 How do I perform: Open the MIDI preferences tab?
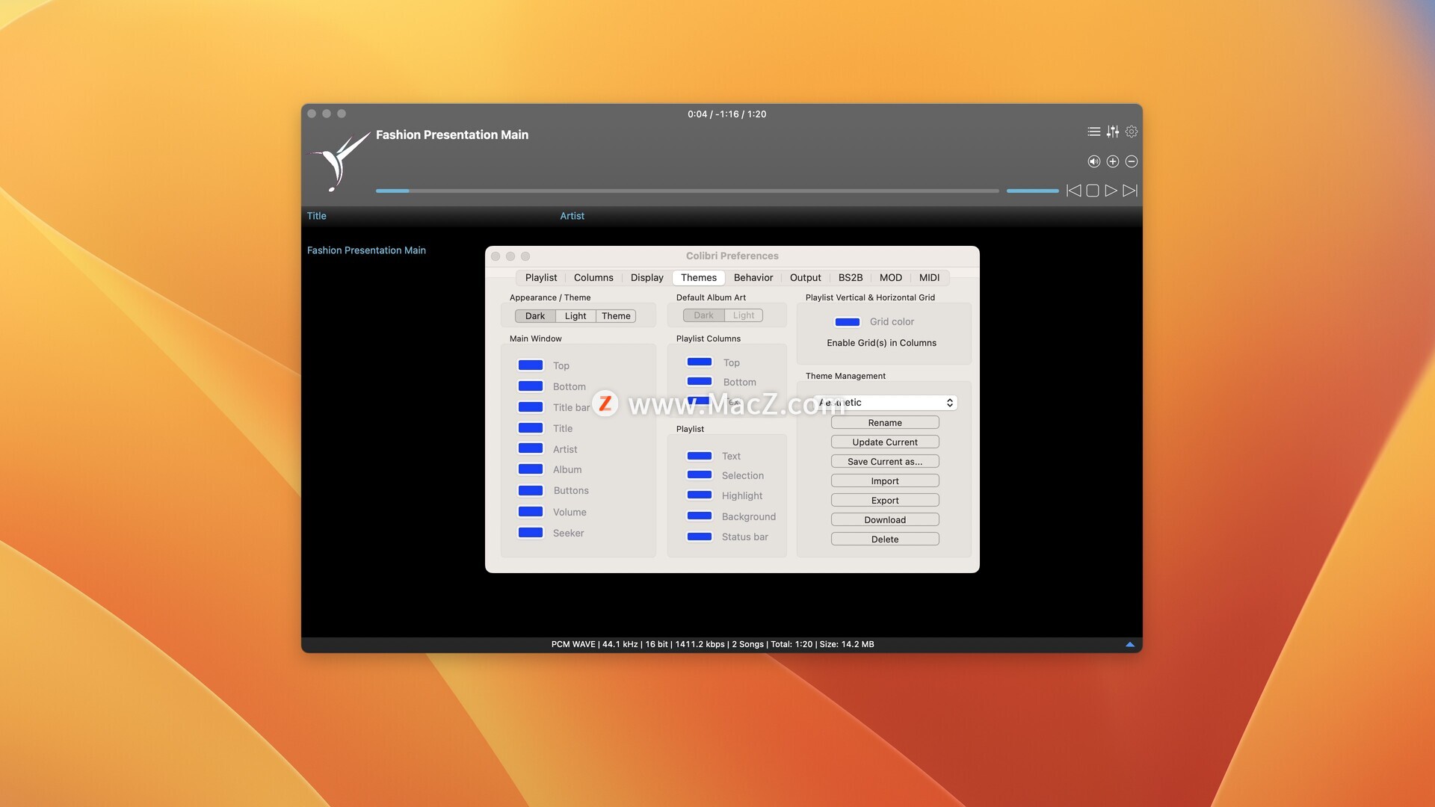929,277
